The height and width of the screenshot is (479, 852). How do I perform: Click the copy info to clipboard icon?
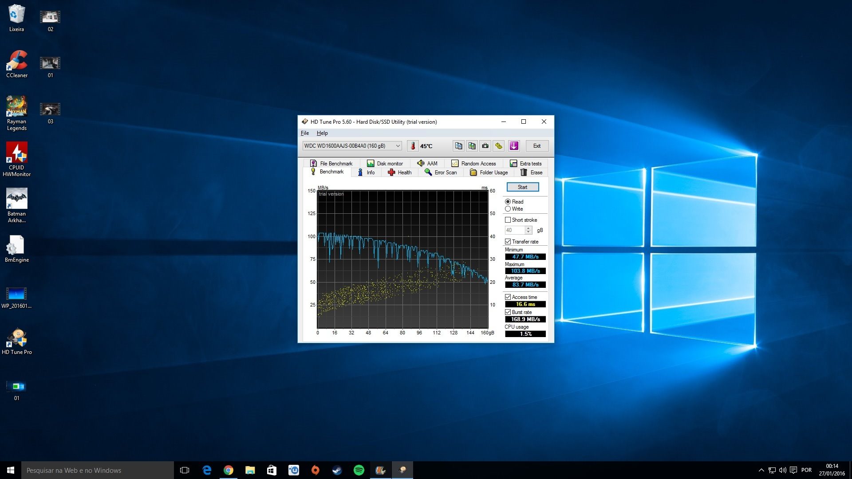click(458, 146)
